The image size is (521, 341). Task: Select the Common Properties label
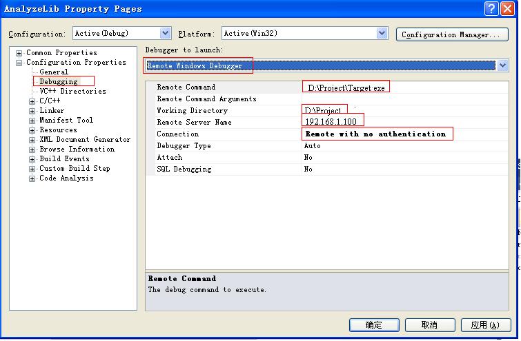point(62,52)
